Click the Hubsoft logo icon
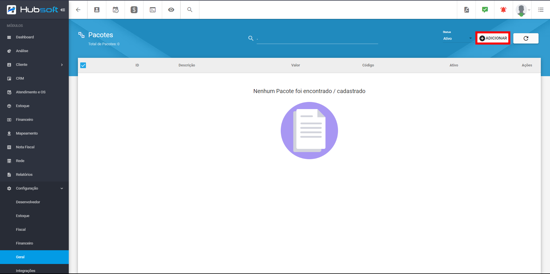The height and width of the screenshot is (274, 550). pyautogui.click(x=11, y=10)
